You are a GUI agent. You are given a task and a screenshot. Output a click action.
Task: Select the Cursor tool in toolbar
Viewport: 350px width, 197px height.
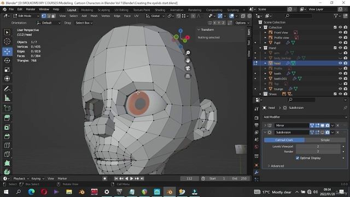7,42
